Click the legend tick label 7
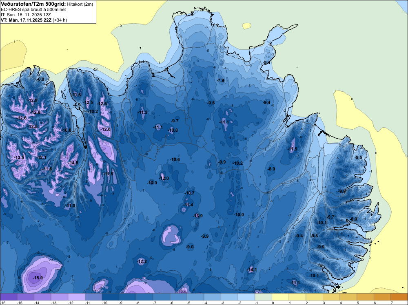 click(392, 303)
